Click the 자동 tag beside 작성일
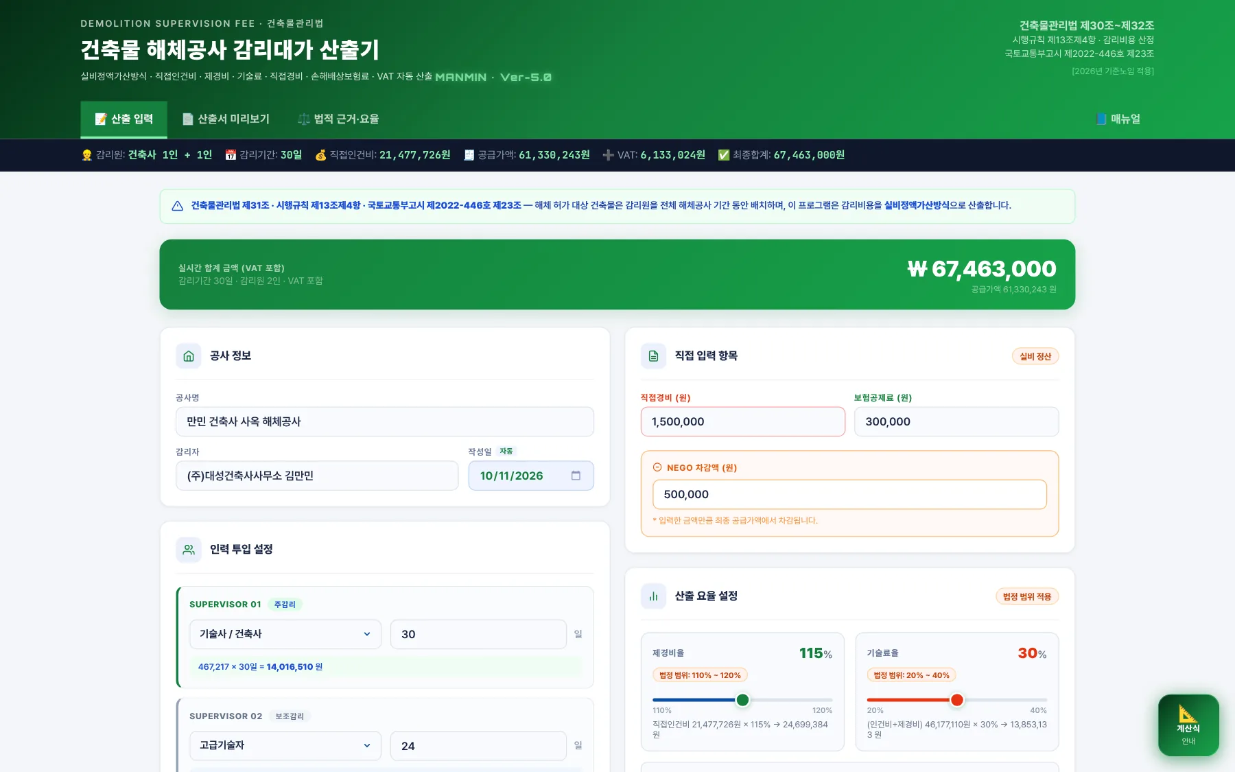The width and height of the screenshot is (1235, 772). [506, 452]
